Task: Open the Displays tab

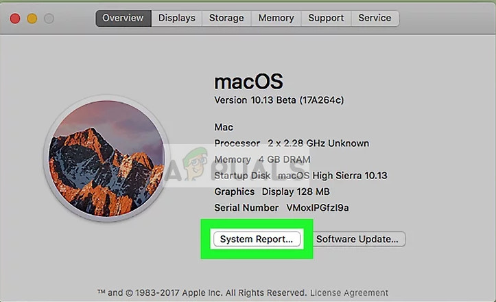Action: pyautogui.click(x=176, y=18)
